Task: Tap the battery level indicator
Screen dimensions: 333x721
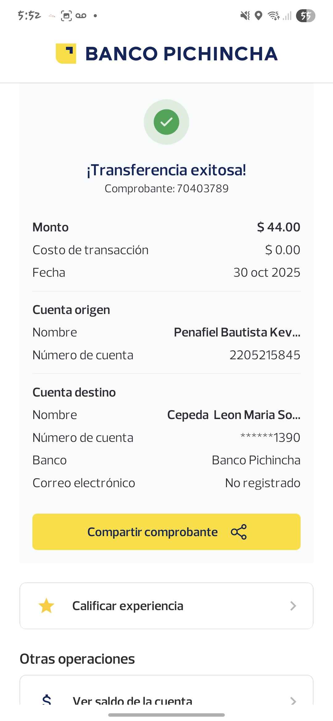Action: coord(305,15)
